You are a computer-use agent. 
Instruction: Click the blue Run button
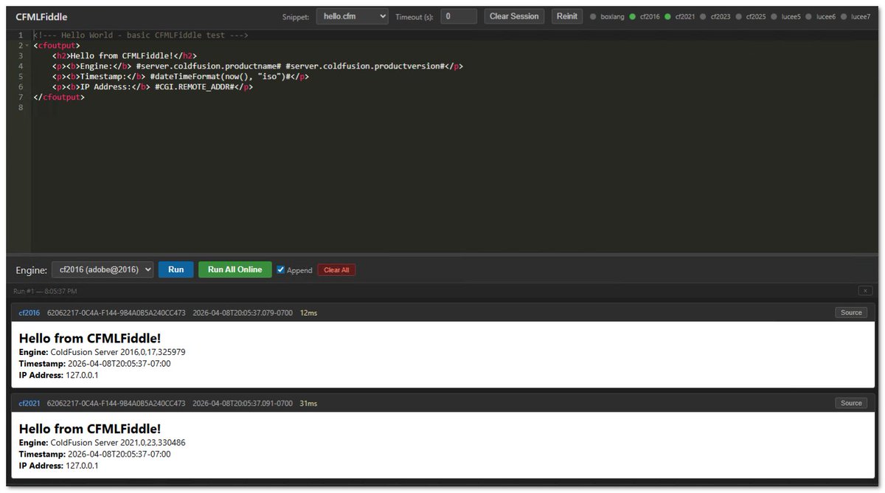pos(176,269)
